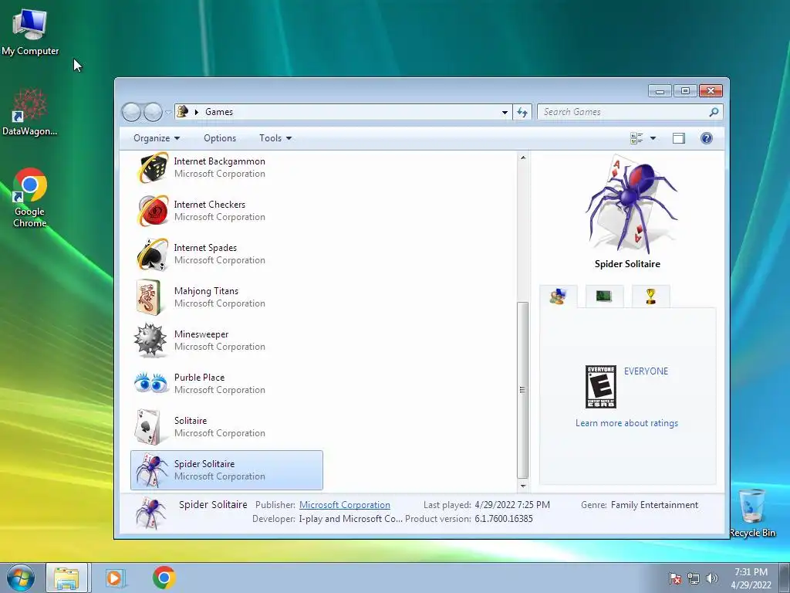
Task: Open the ratings tab in preview pane
Action: [559, 296]
